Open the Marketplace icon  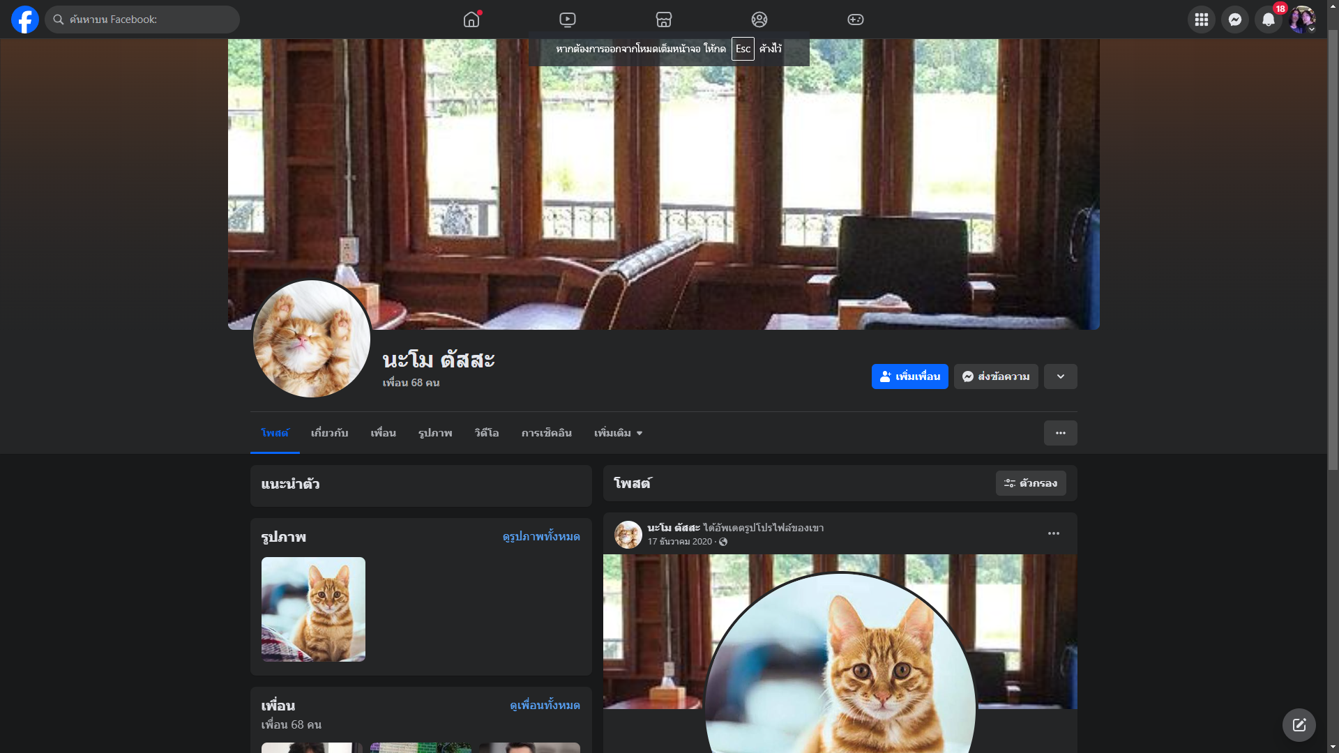(x=663, y=20)
